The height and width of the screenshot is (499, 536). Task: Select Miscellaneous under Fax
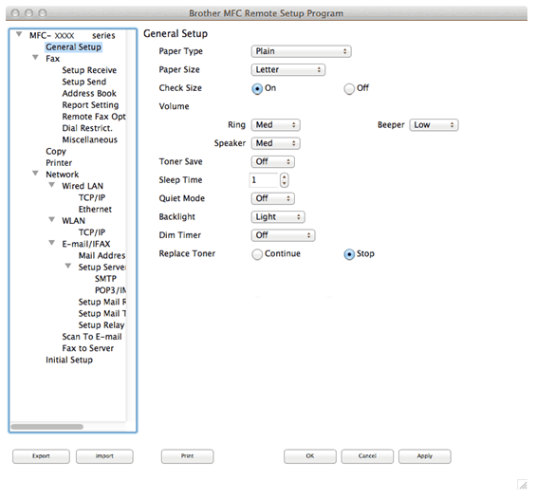[89, 139]
